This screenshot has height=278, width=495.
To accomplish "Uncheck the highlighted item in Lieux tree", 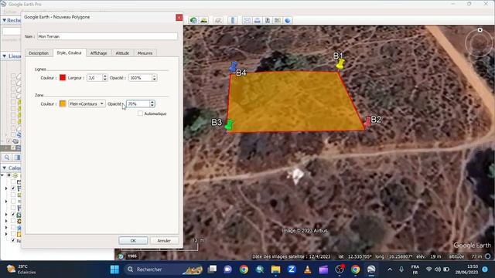I will point(13,147).
